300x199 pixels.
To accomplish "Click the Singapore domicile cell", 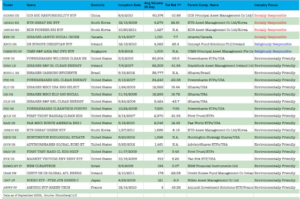I will tap(99, 51).
